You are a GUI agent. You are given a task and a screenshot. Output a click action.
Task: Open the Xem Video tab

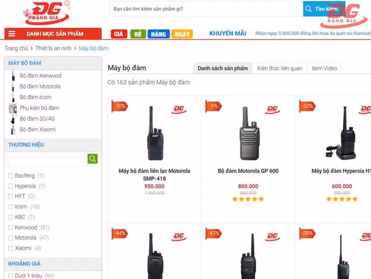click(324, 68)
